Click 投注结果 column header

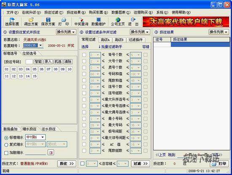coord(200,40)
